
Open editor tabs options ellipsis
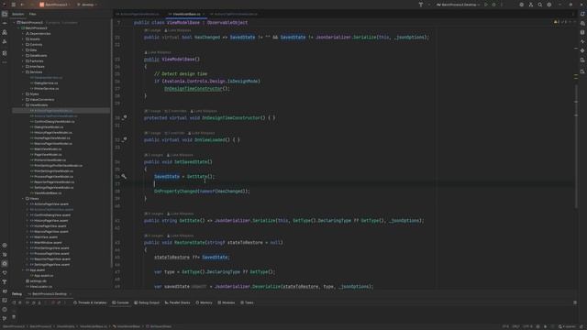(572, 14)
